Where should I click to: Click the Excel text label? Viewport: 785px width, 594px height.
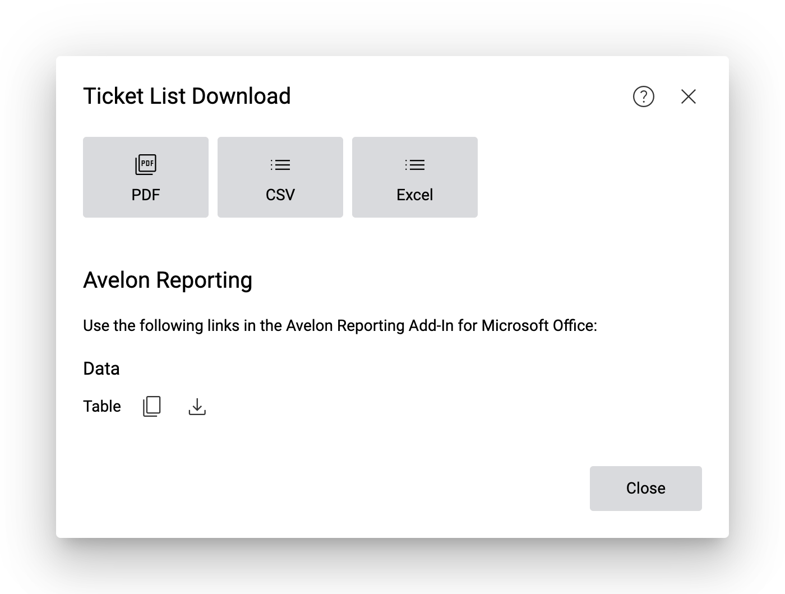tap(415, 195)
